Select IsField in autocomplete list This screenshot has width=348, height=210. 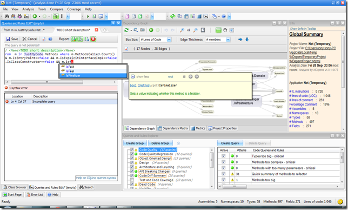coord(93,67)
